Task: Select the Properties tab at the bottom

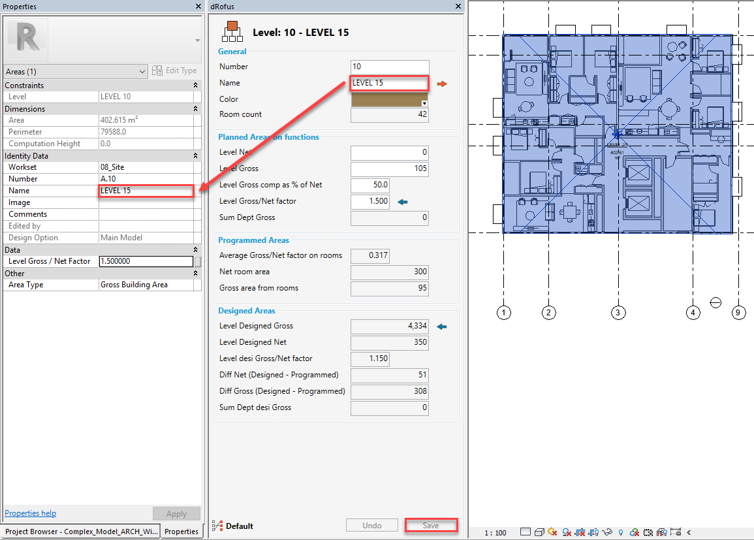Action: pyautogui.click(x=181, y=532)
